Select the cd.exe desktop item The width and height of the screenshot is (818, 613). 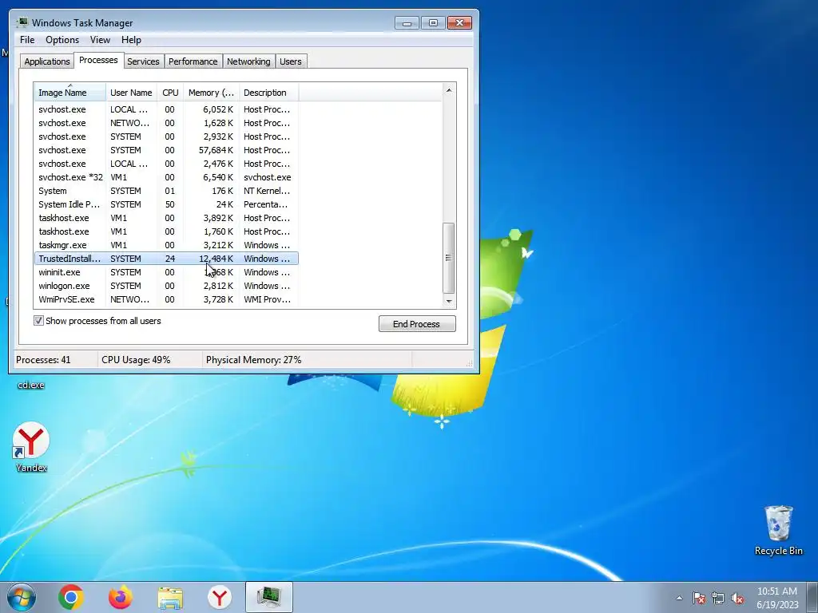(31, 385)
